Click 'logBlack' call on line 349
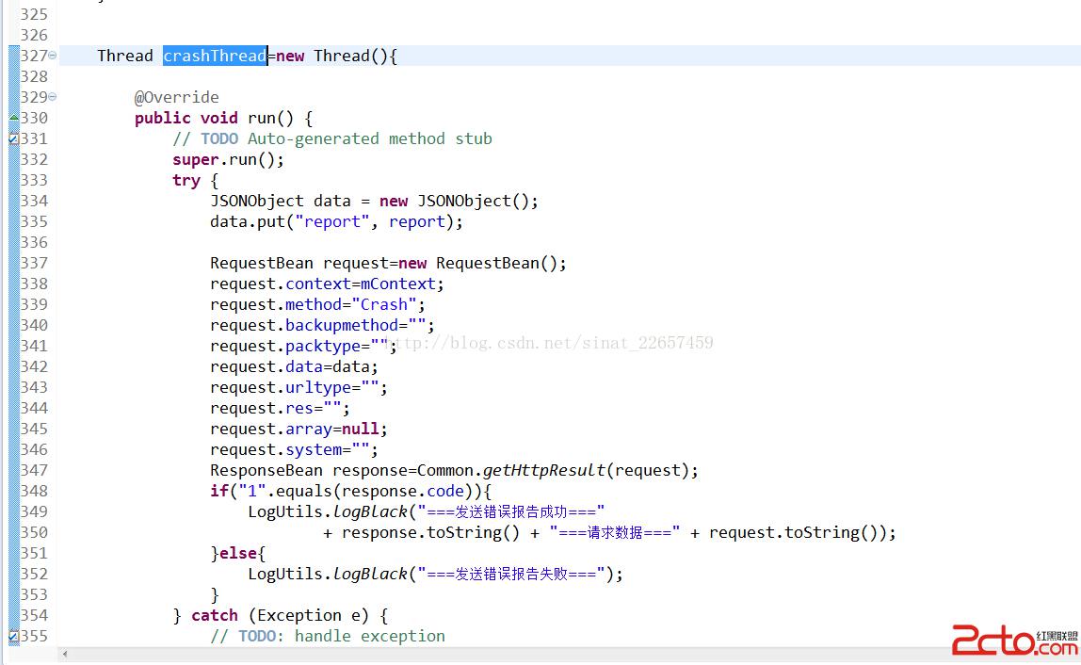This screenshot has width=1081, height=665. pos(370,511)
